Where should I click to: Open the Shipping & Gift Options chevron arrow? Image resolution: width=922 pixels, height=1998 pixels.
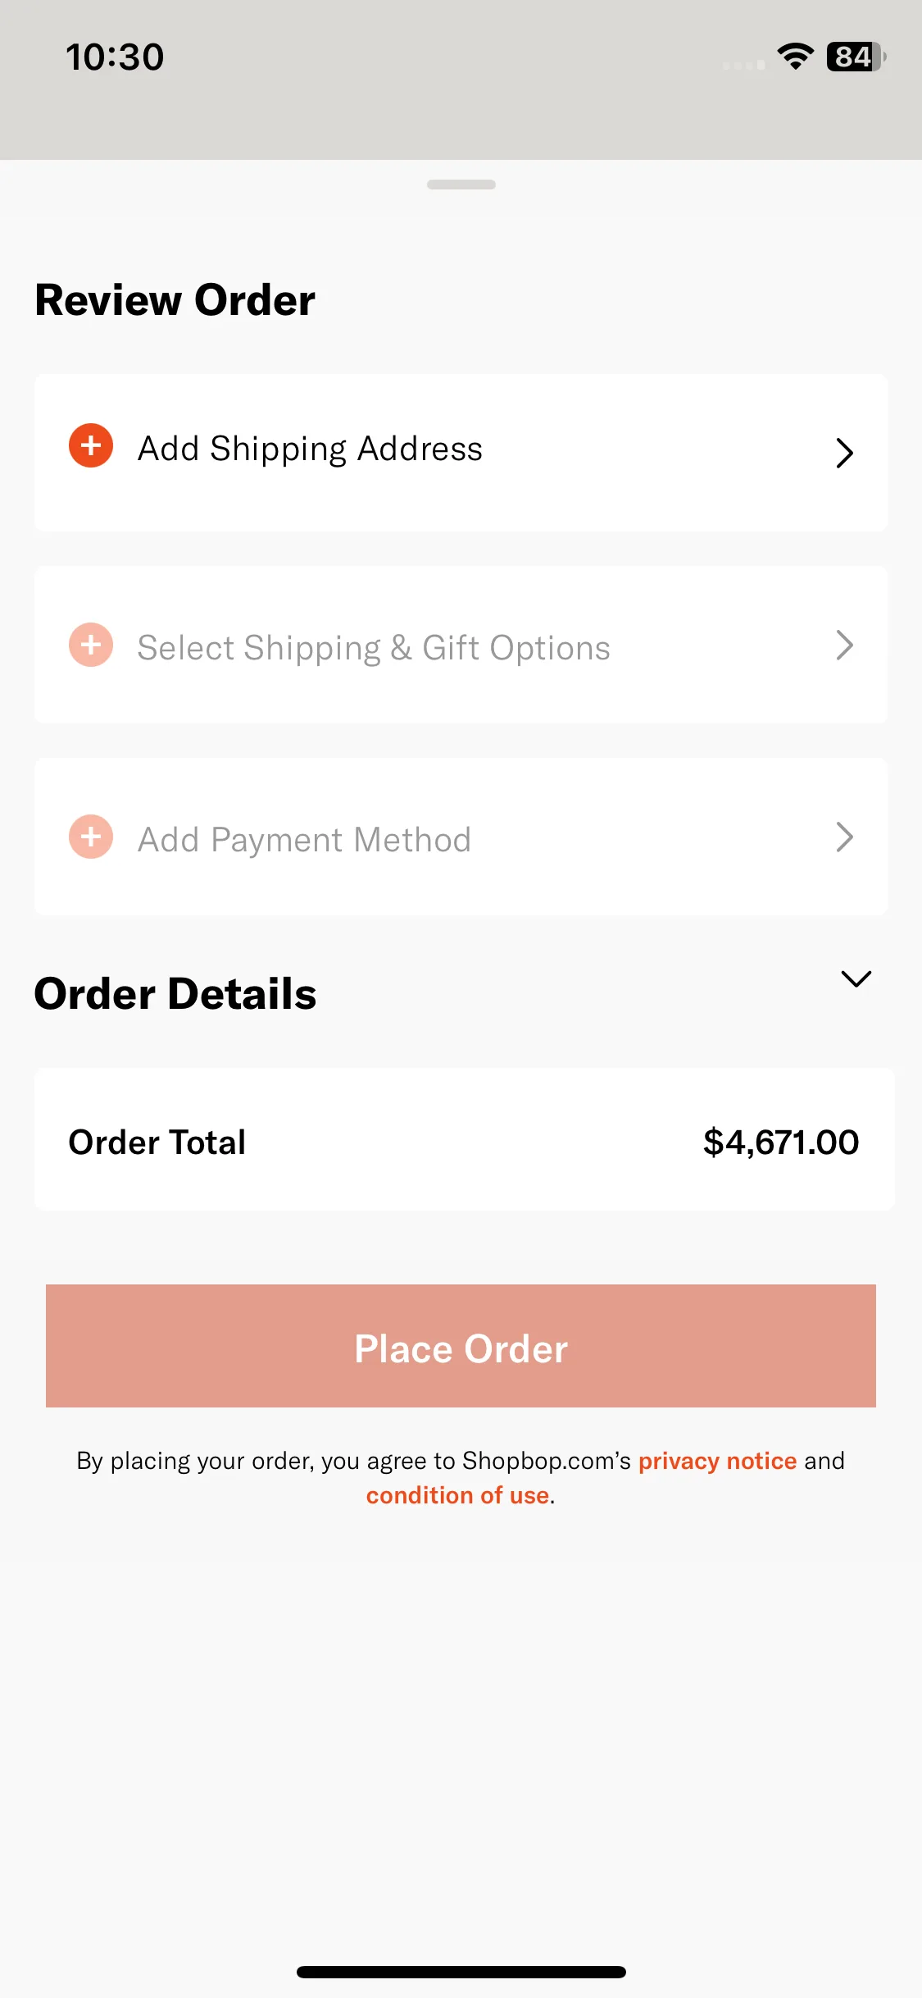pos(845,645)
